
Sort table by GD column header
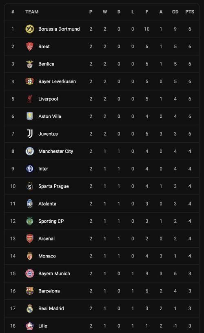175,12
